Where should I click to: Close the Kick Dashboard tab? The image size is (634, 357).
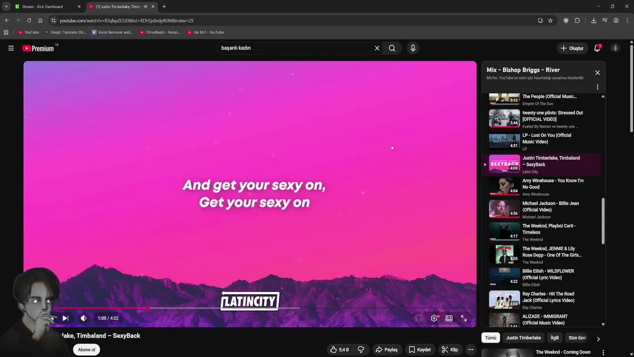(x=79, y=6)
